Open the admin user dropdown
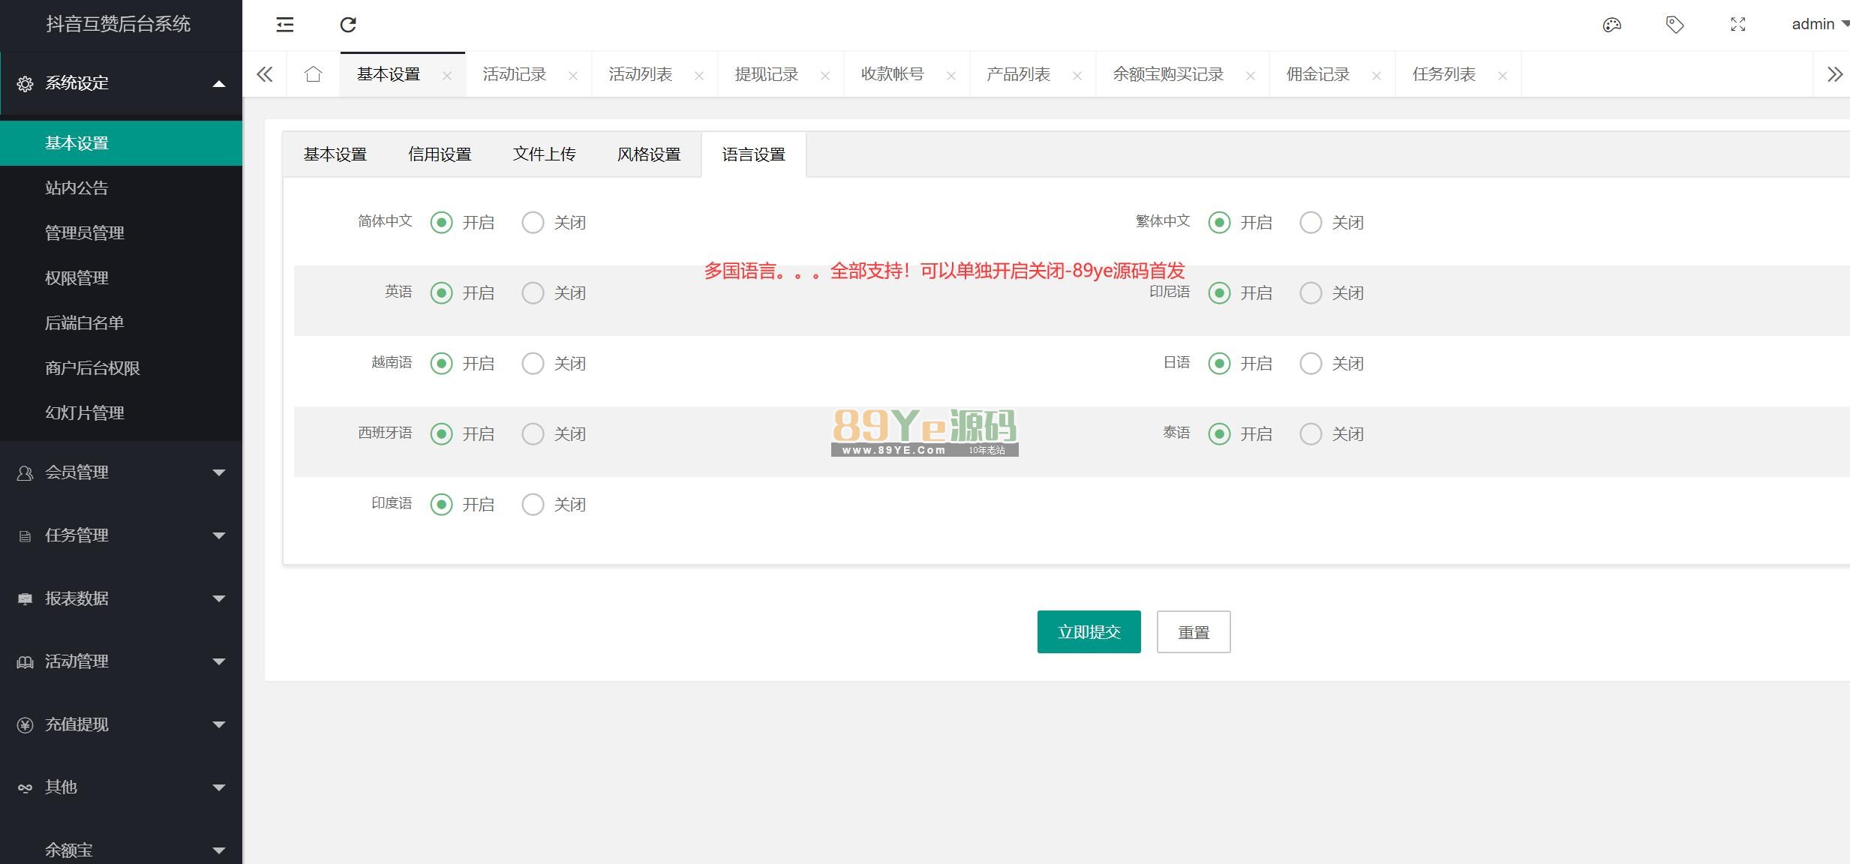1850x864 pixels. click(1819, 25)
